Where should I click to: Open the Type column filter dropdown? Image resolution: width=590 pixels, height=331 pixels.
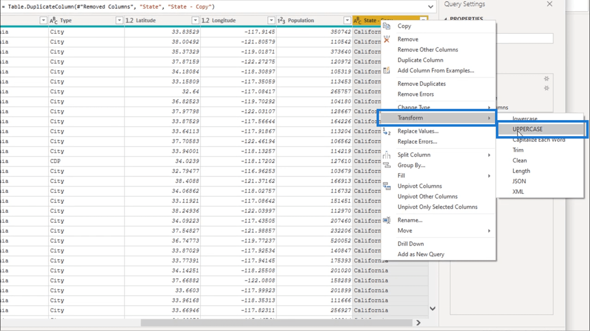(119, 20)
